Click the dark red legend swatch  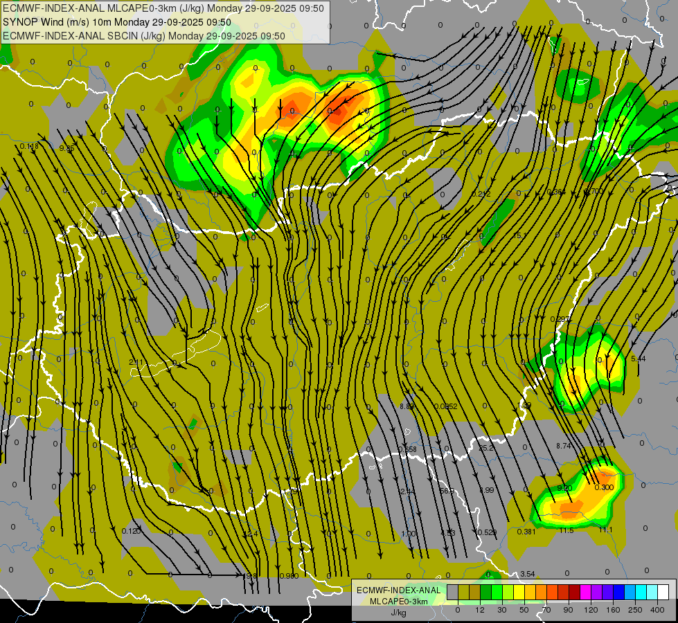tap(574, 592)
